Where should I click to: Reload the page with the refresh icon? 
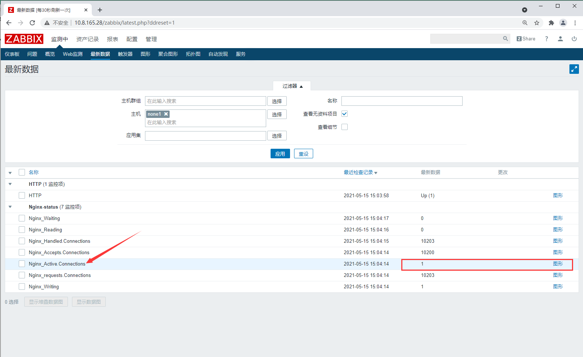(32, 23)
